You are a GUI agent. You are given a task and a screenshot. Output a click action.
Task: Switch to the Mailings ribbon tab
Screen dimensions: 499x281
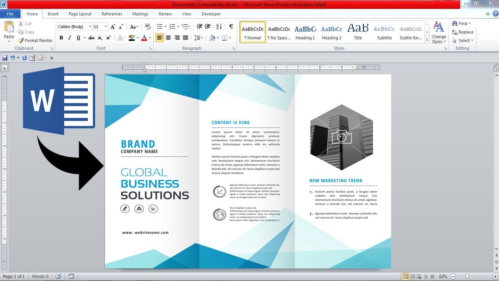tap(140, 14)
